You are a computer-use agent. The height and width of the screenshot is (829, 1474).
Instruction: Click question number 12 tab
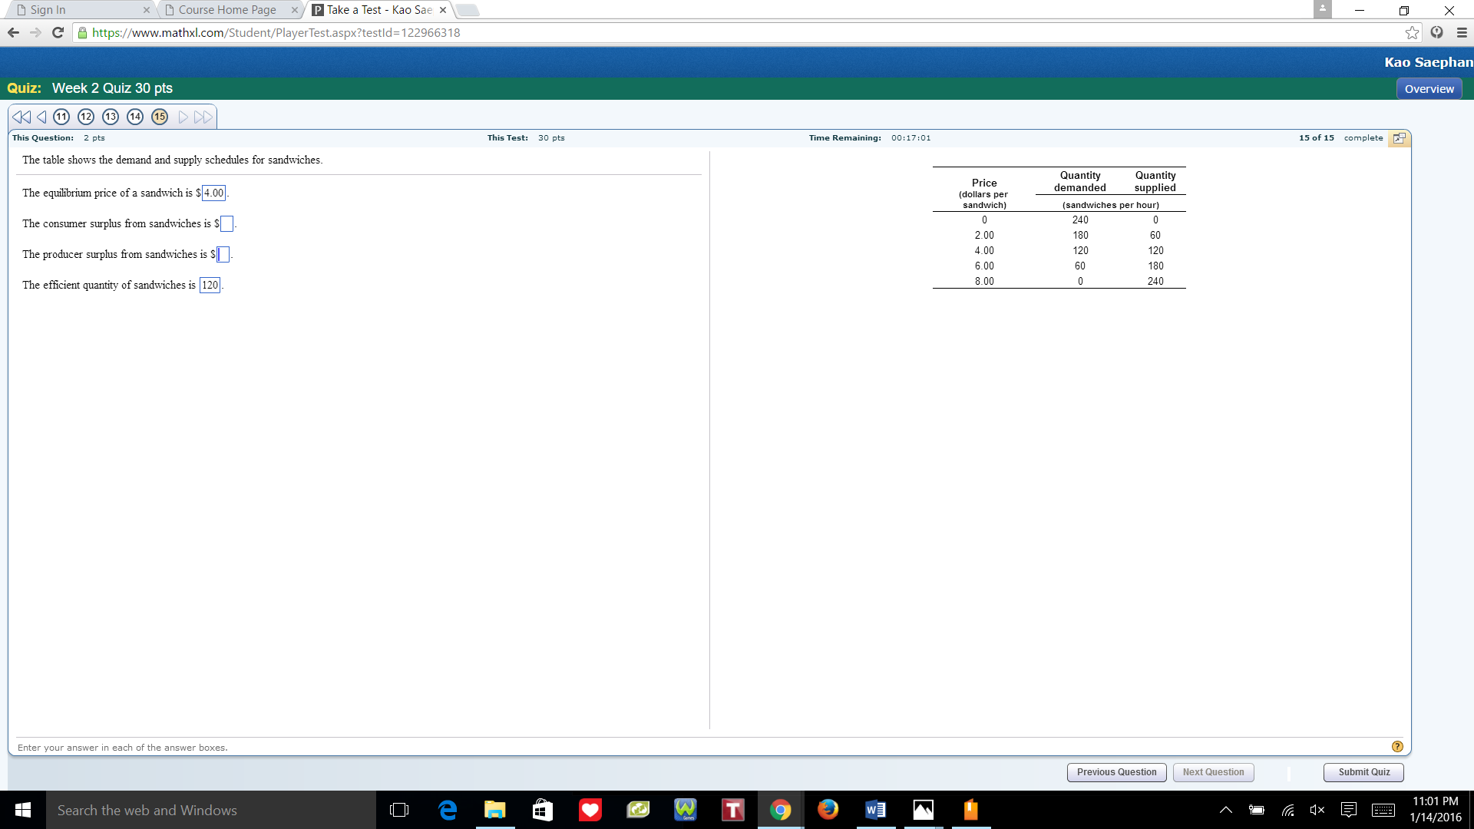85,117
